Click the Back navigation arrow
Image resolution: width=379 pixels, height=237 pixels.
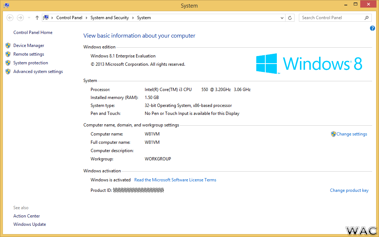coord(10,18)
